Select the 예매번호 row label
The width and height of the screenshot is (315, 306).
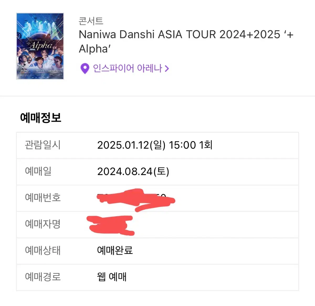(43, 197)
